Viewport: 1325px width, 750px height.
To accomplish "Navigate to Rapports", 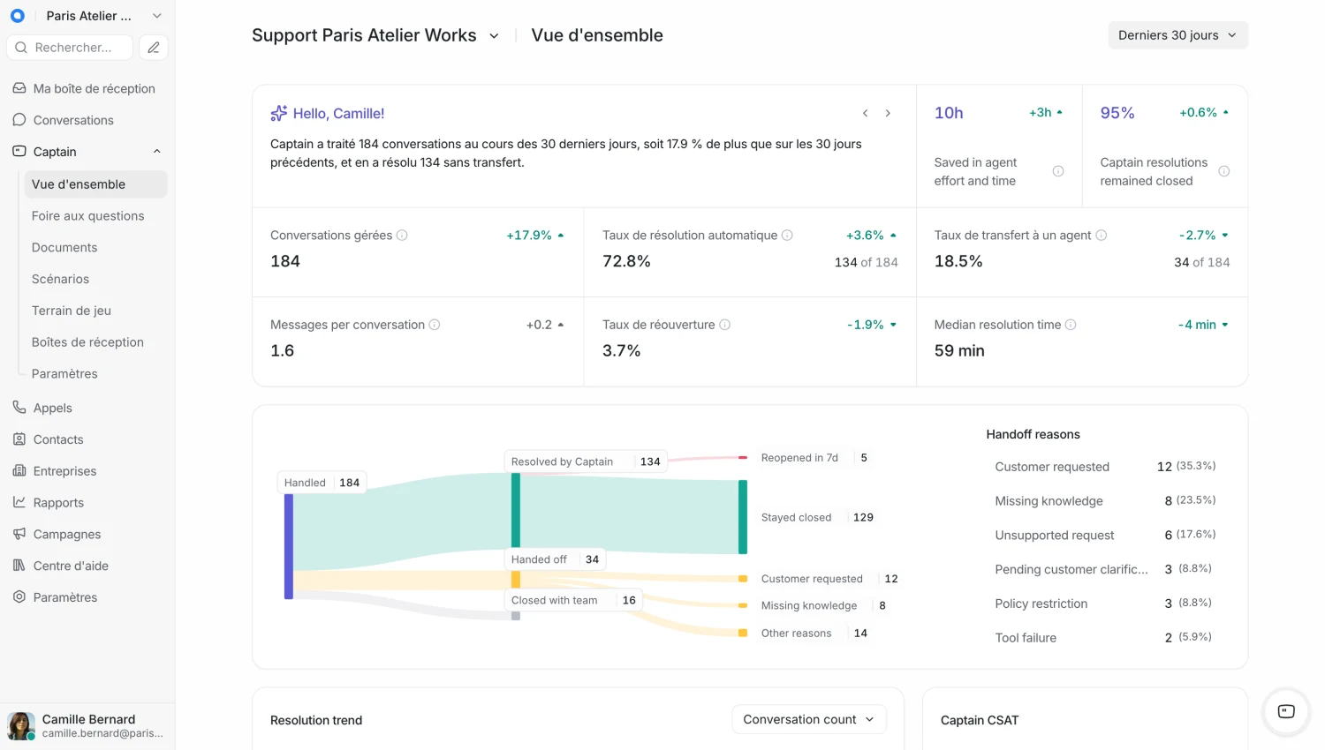I will (87, 503).
